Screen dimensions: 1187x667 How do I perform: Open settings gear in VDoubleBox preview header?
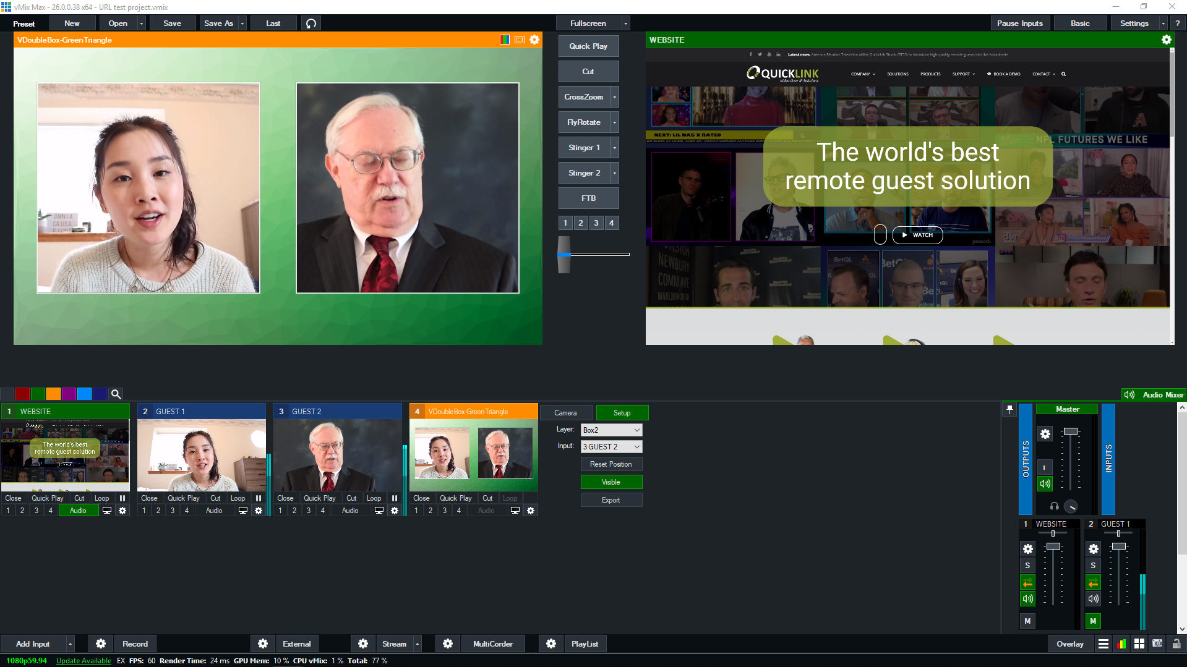534,40
